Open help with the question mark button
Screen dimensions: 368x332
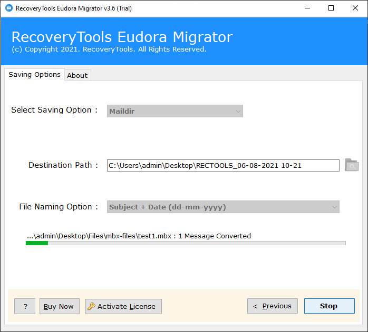click(x=25, y=306)
